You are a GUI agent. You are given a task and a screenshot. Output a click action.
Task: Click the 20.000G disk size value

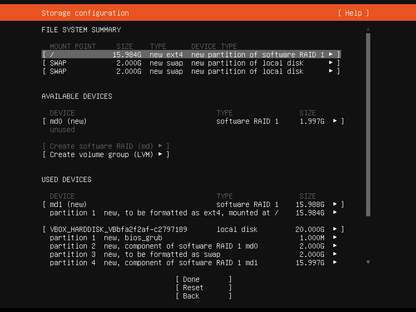310,229
